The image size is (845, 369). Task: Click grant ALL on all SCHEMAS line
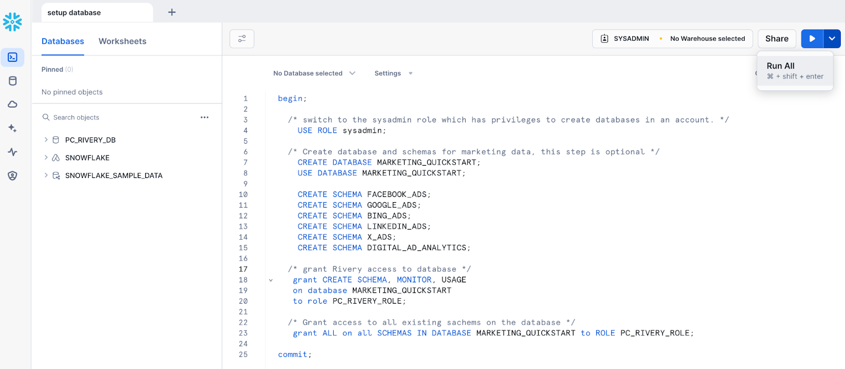point(493,333)
